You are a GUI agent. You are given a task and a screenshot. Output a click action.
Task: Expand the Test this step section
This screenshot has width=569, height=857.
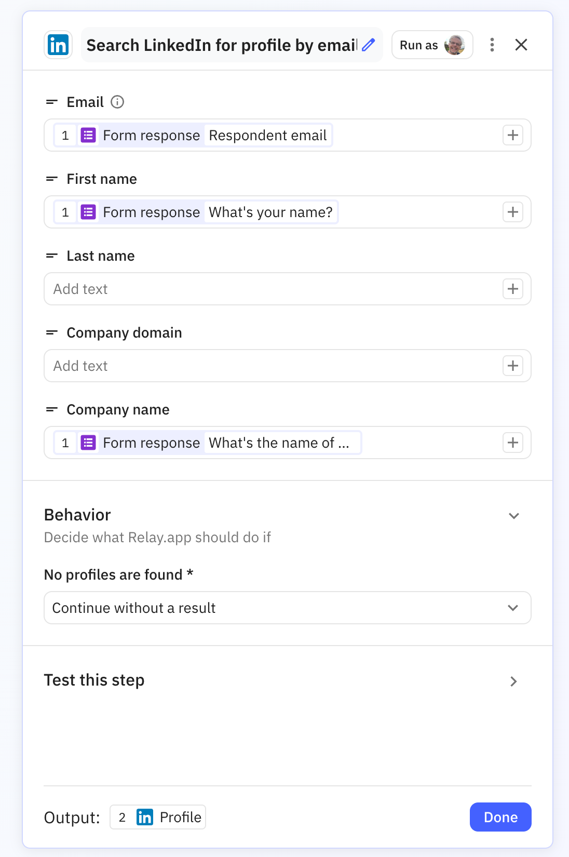coord(513,681)
